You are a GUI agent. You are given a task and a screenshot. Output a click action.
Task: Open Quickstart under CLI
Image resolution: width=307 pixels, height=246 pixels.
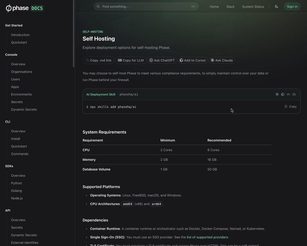click(19, 146)
